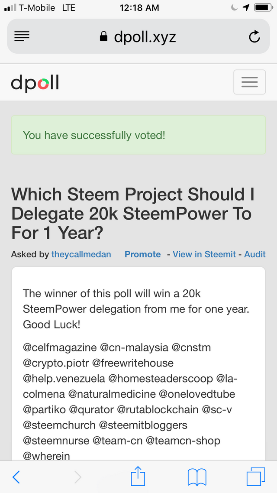This screenshot has height=493, width=277.
Task: Click the dpoll logo
Action: 35,83
